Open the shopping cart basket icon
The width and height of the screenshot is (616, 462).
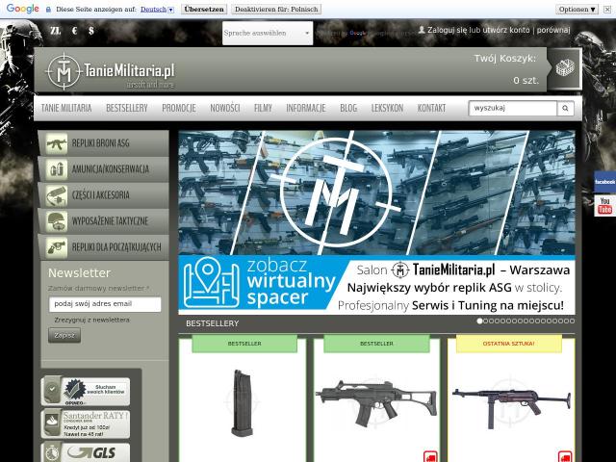(x=565, y=68)
